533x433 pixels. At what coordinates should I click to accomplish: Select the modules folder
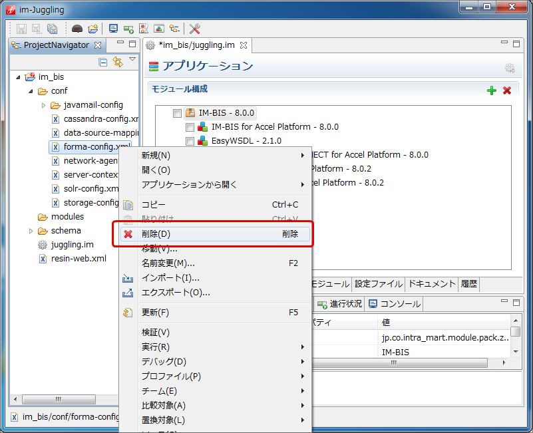[x=61, y=217]
